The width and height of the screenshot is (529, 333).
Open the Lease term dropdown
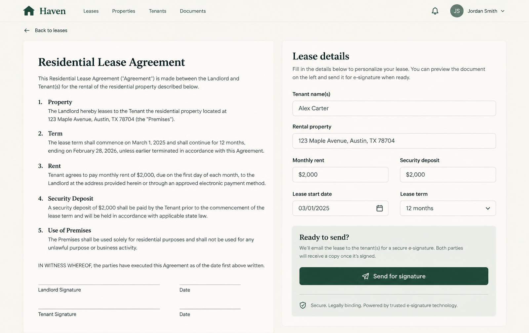click(448, 208)
